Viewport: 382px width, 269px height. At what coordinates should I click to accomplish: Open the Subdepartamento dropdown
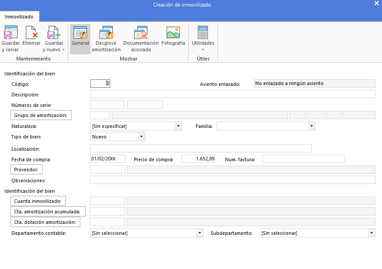click(x=372, y=233)
